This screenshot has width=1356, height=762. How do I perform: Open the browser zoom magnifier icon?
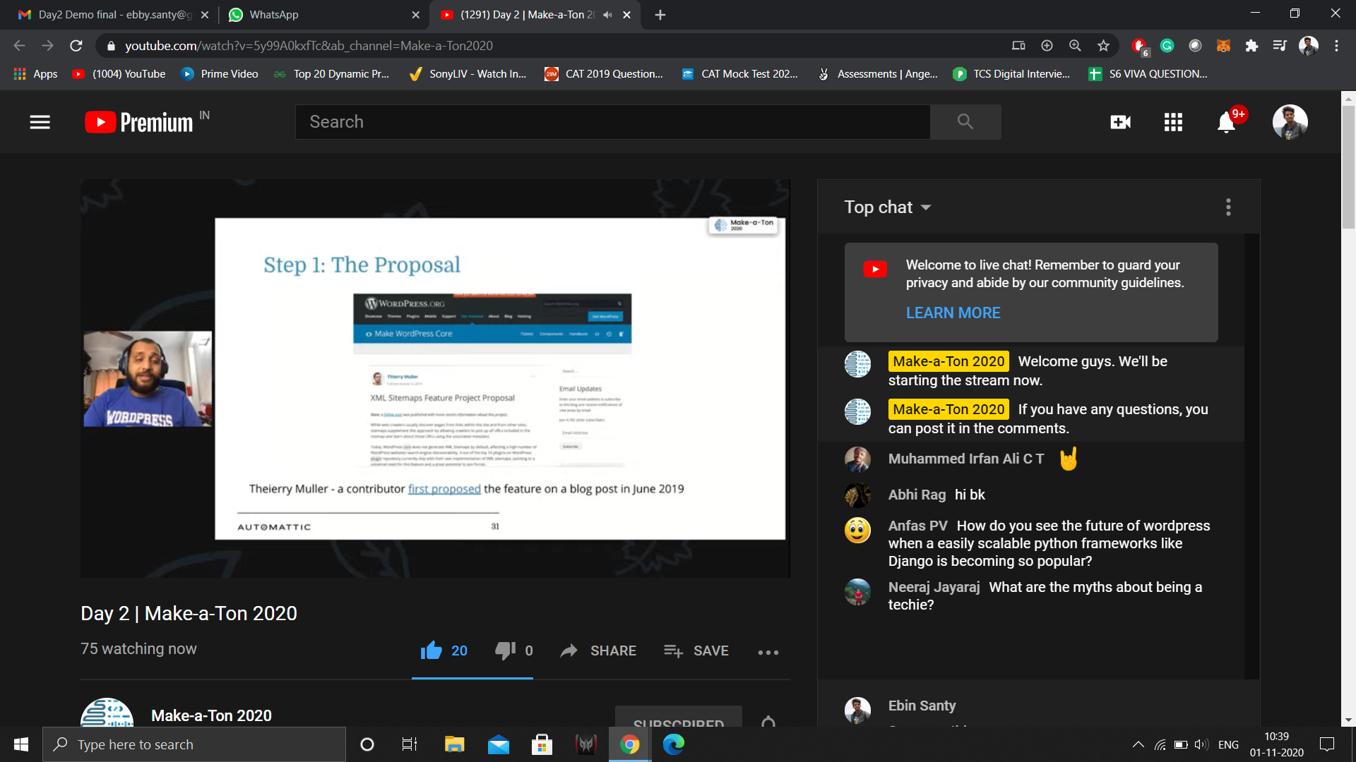click(1075, 46)
